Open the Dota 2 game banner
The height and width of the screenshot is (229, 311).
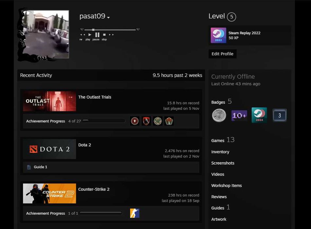click(49, 149)
